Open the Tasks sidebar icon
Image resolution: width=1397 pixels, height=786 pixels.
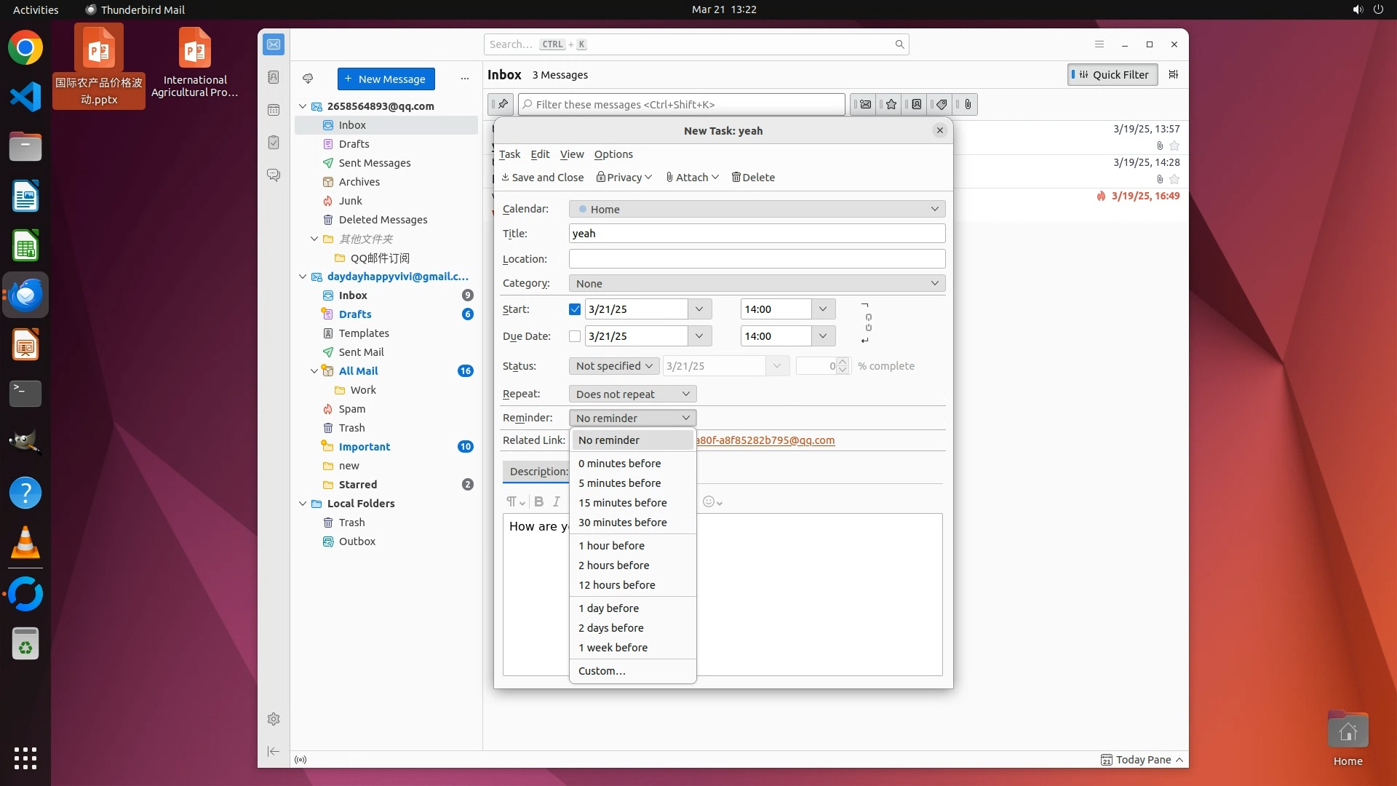click(x=274, y=143)
